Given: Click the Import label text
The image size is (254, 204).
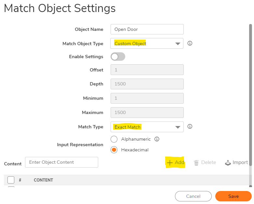Looking at the screenshot, I should (x=240, y=162).
